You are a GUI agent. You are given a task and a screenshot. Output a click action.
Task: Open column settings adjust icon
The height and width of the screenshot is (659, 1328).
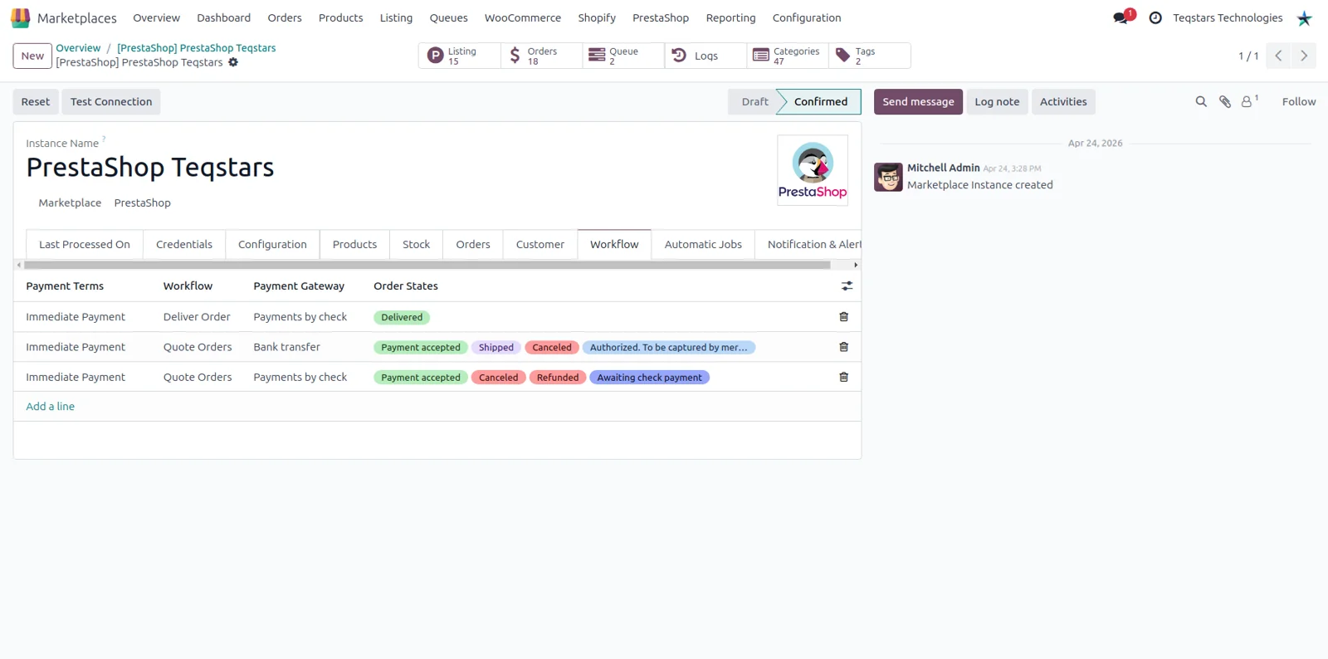coord(847,286)
